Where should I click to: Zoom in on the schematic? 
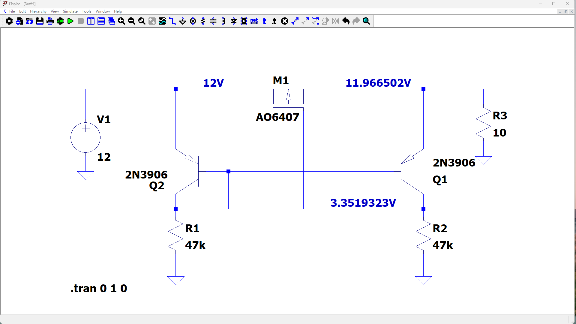coord(121,21)
